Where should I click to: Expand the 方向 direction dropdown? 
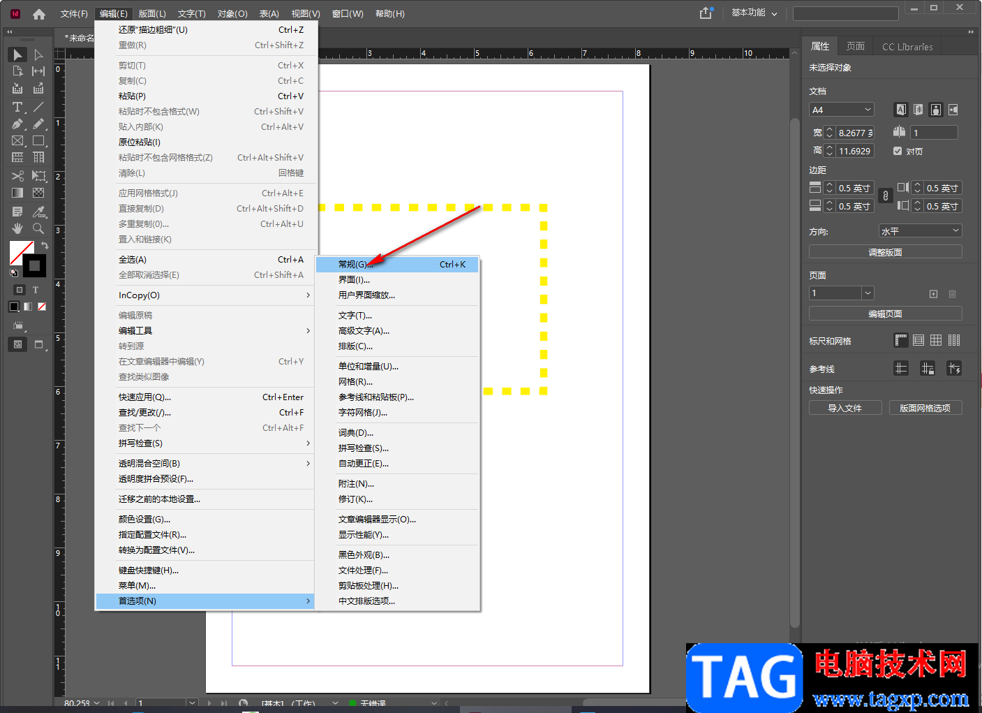click(920, 231)
